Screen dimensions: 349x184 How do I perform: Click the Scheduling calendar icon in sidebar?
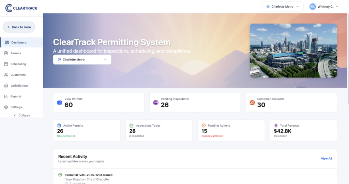tap(6, 64)
